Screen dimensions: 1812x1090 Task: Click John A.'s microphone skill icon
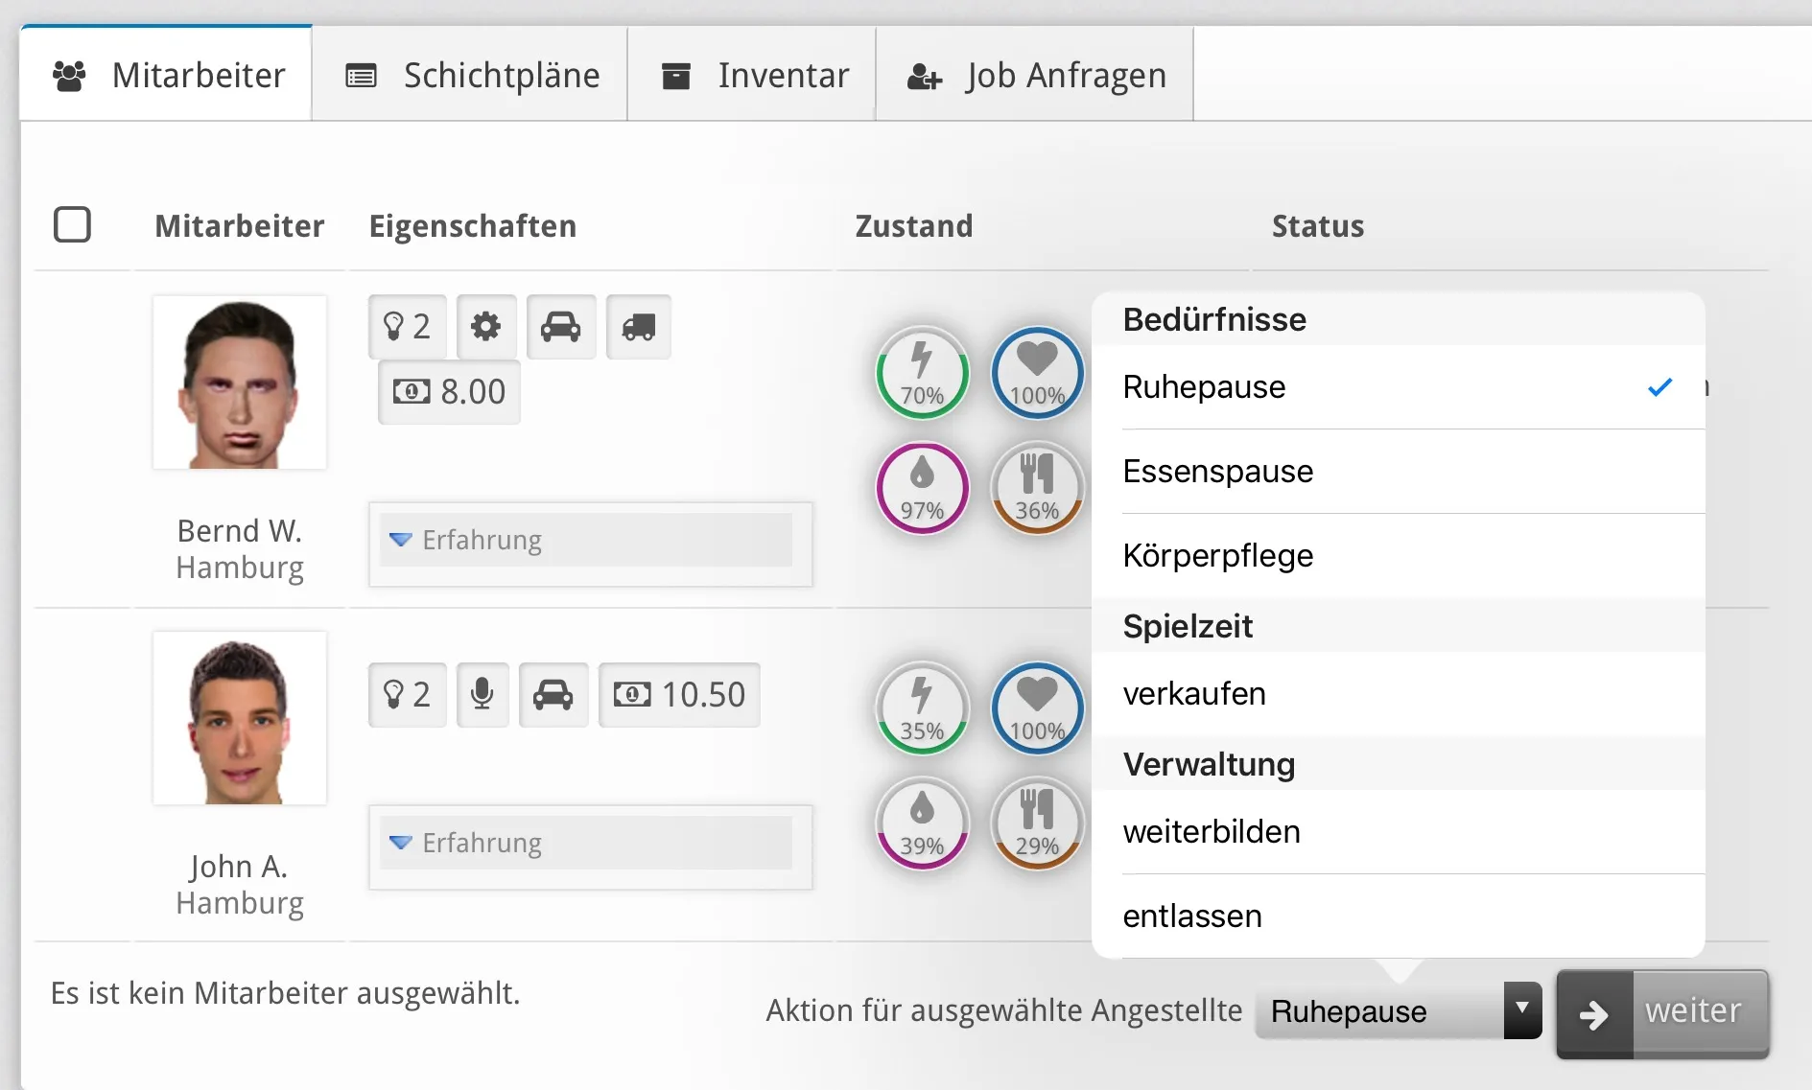point(482,695)
